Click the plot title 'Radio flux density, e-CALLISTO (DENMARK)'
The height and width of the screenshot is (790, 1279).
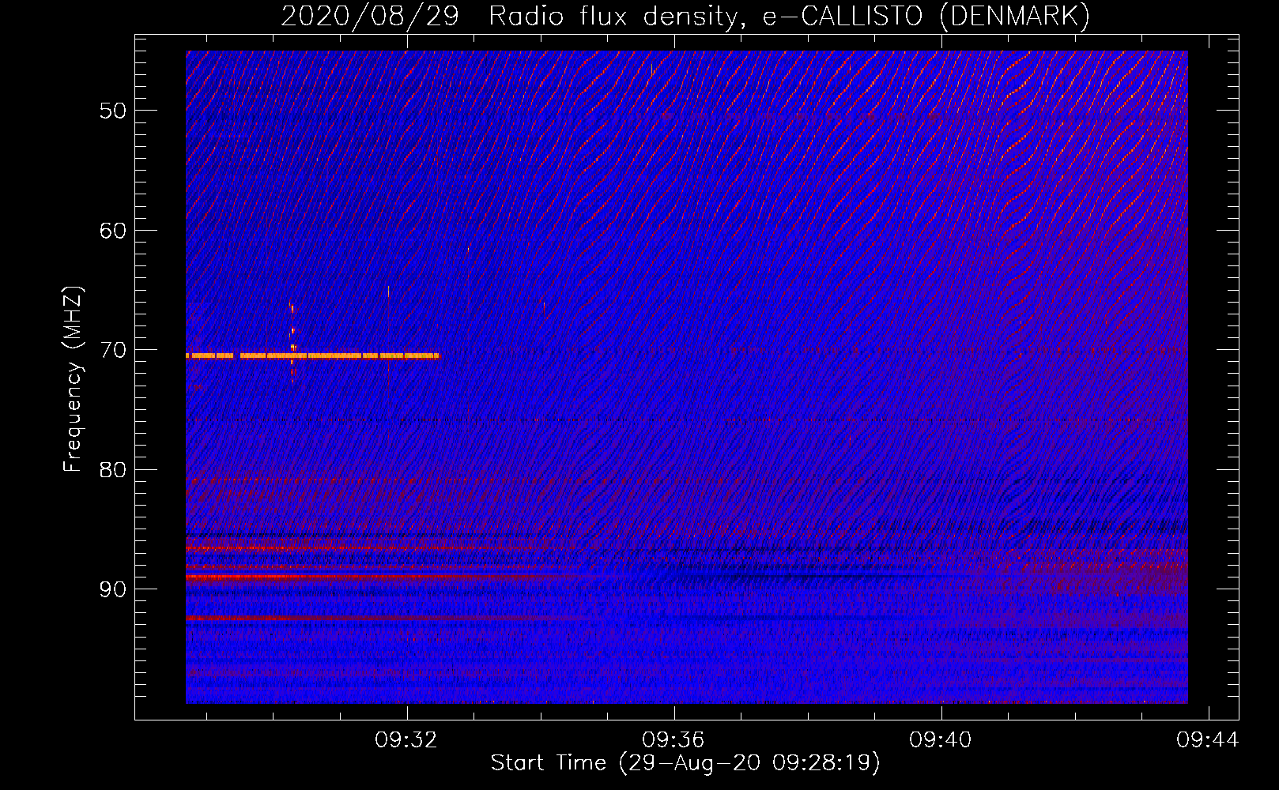point(789,16)
